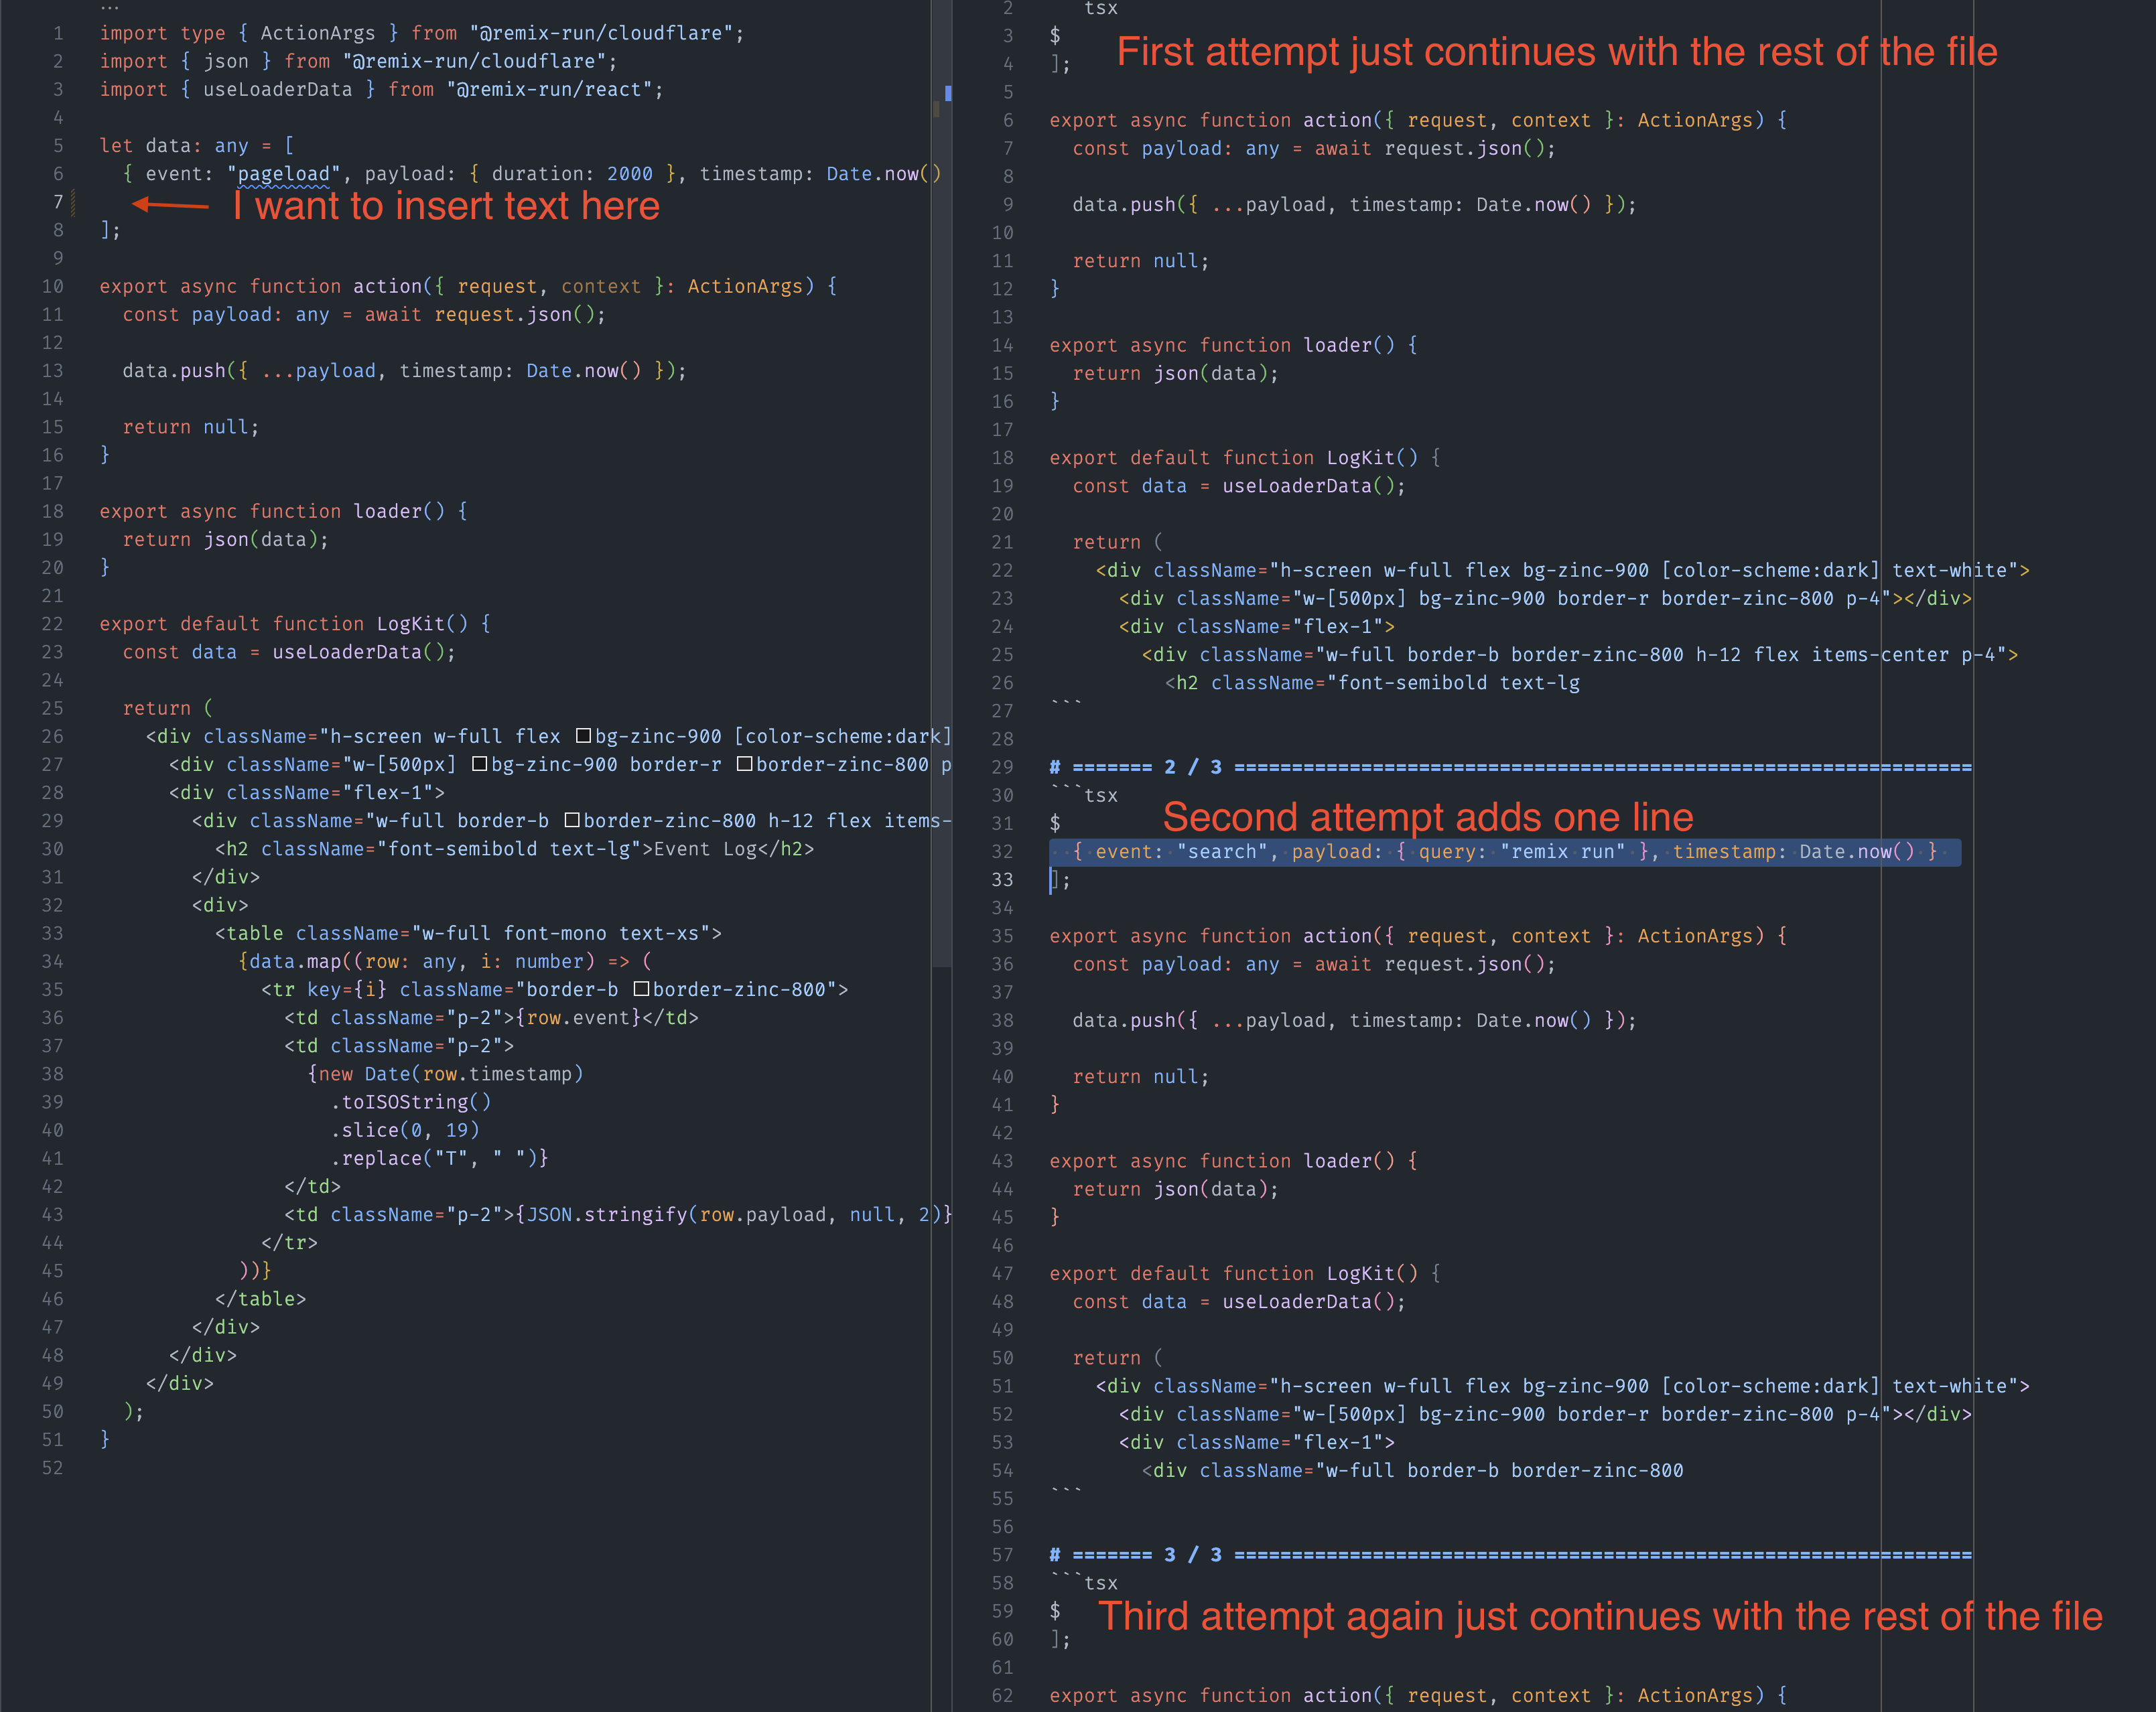Click bg-zinc-900 color swatch on line 26
2156x1712 pixels.
click(x=584, y=737)
